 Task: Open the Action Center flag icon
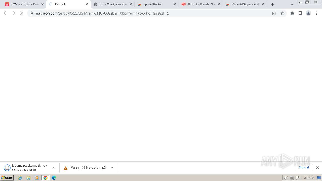(x=298, y=178)
